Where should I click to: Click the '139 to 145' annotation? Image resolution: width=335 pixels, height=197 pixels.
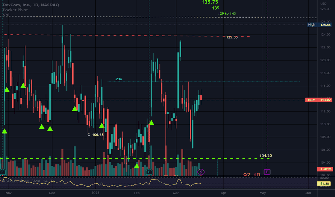pos(227,14)
